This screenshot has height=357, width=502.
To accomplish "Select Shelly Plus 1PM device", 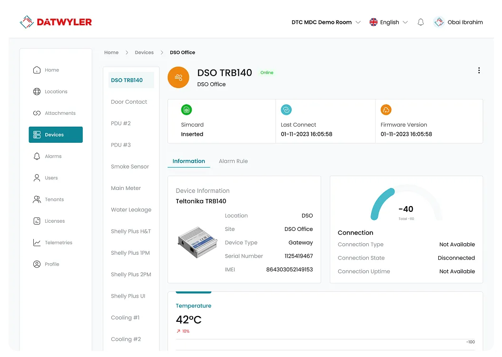I will click(131, 253).
